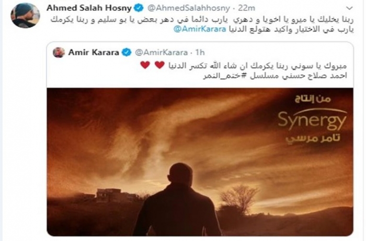Open the 1h quoted tweet timestamp

click(x=200, y=53)
